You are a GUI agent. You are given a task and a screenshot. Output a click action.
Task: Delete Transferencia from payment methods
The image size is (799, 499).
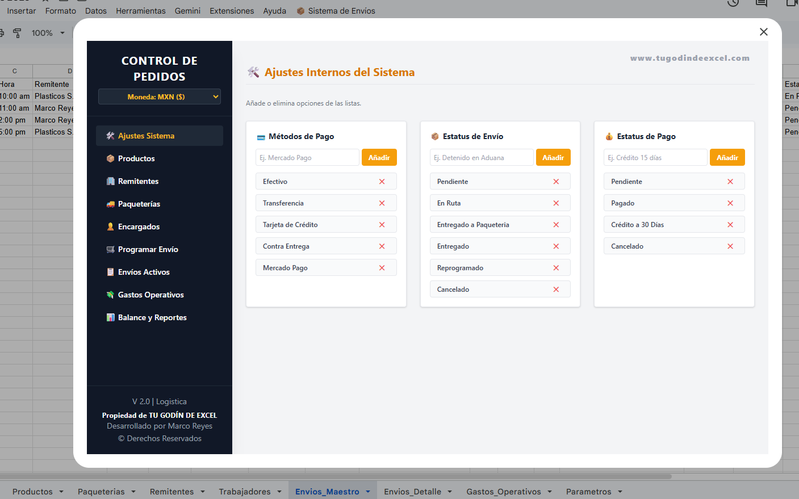coord(382,203)
